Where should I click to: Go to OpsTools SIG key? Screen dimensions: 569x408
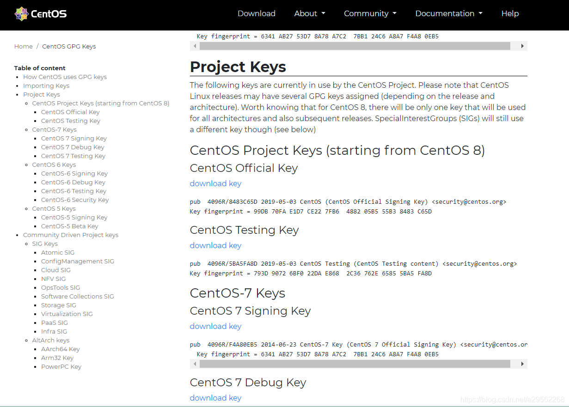61,288
